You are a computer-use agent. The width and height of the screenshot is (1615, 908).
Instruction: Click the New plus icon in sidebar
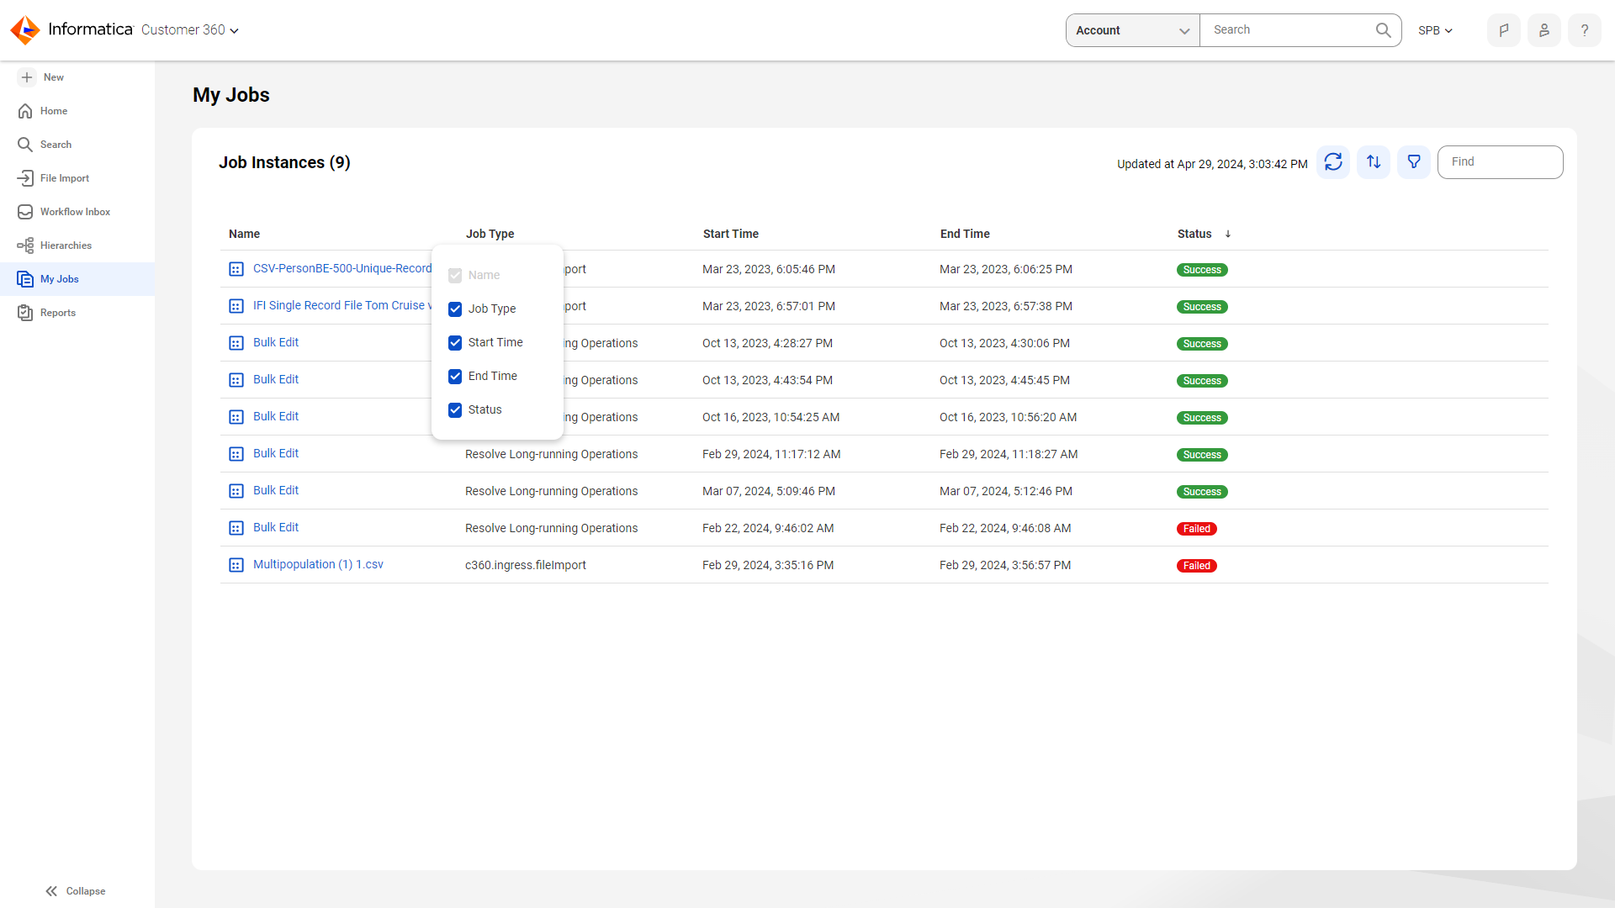click(27, 77)
